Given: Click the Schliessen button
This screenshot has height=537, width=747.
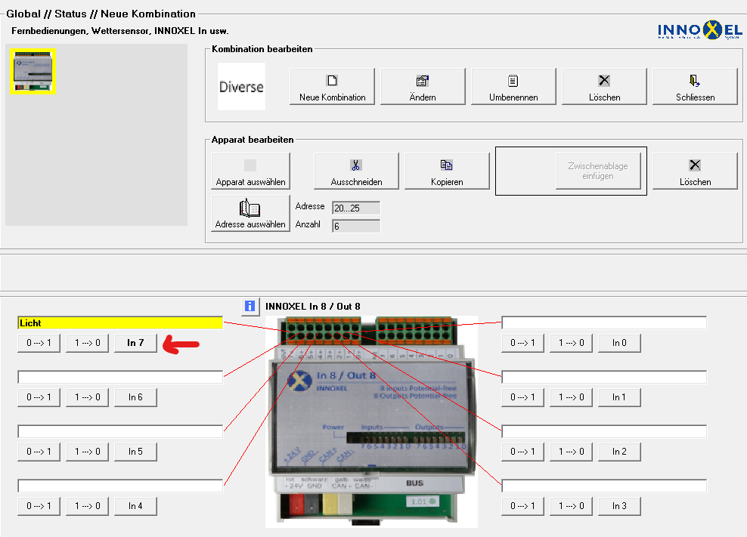Looking at the screenshot, I should (x=695, y=86).
